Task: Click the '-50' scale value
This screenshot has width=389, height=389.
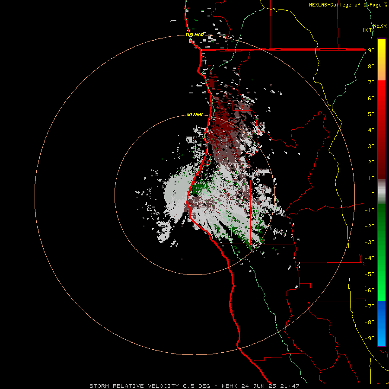Action: point(370,274)
